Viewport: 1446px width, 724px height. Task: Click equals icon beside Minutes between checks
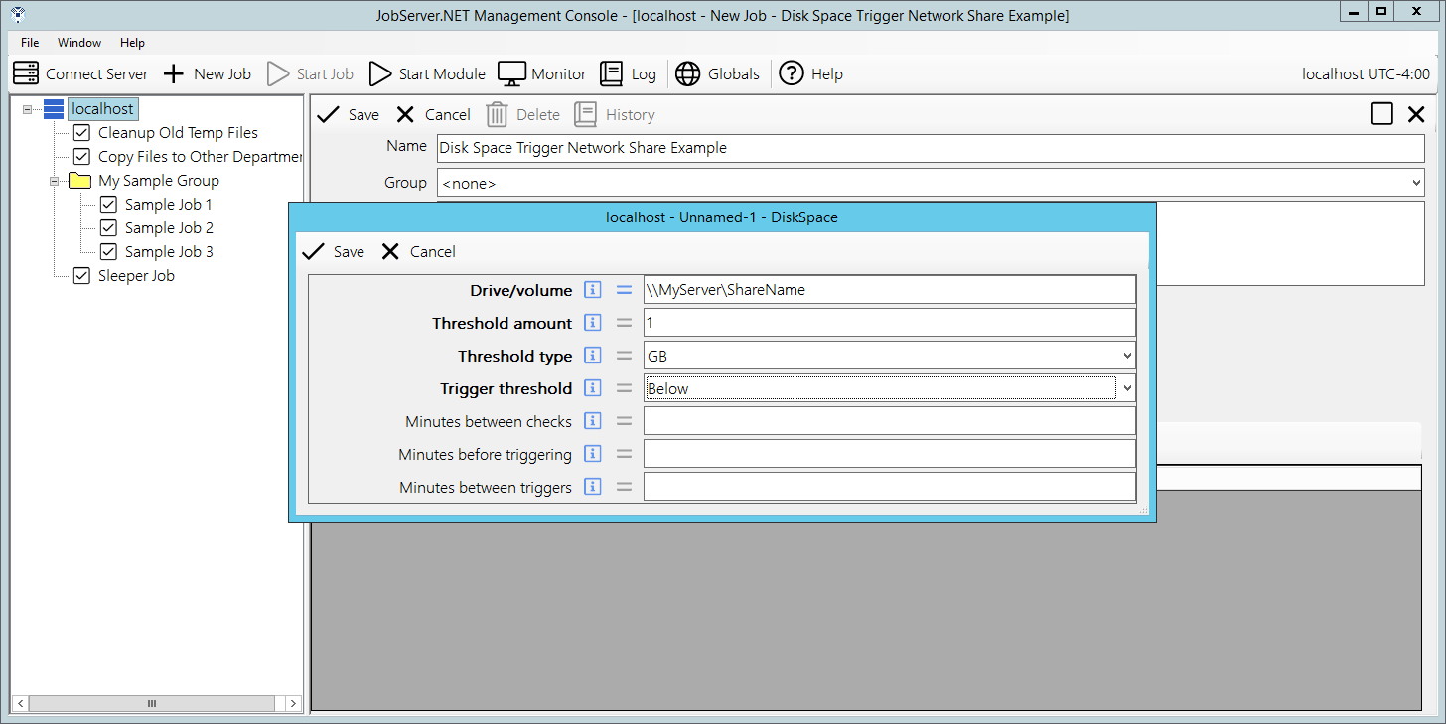(624, 421)
